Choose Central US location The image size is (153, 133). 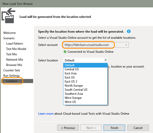click(x=85, y=69)
